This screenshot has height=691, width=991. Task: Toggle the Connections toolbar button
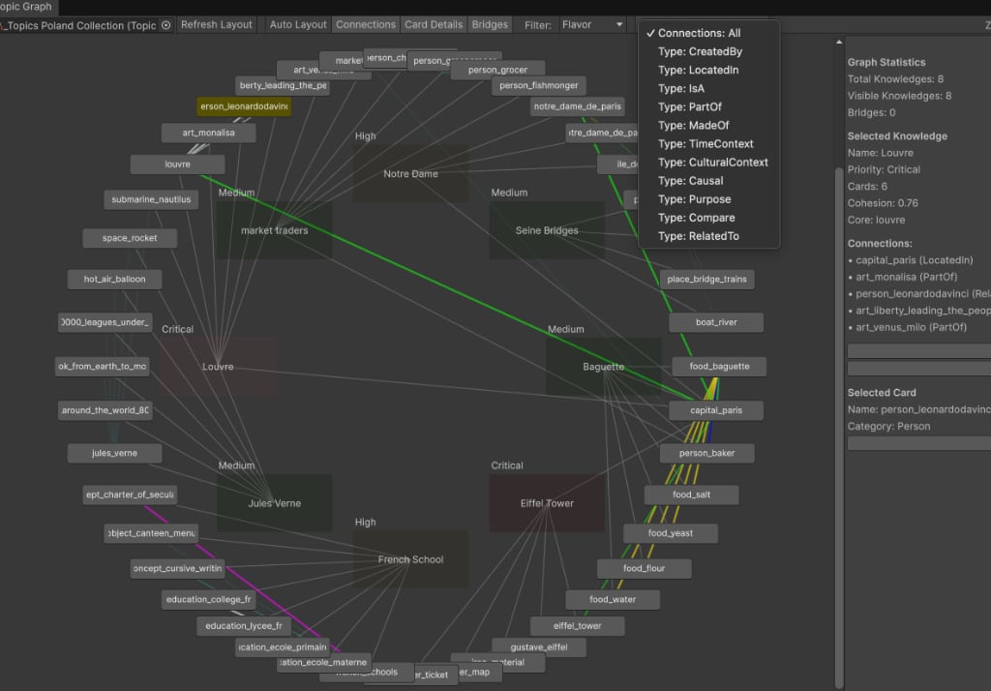[366, 25]
